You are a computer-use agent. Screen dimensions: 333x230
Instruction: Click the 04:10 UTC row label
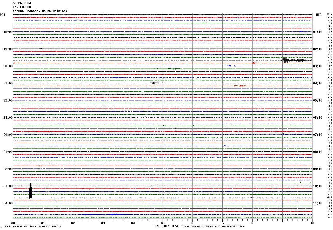(318, 83)
